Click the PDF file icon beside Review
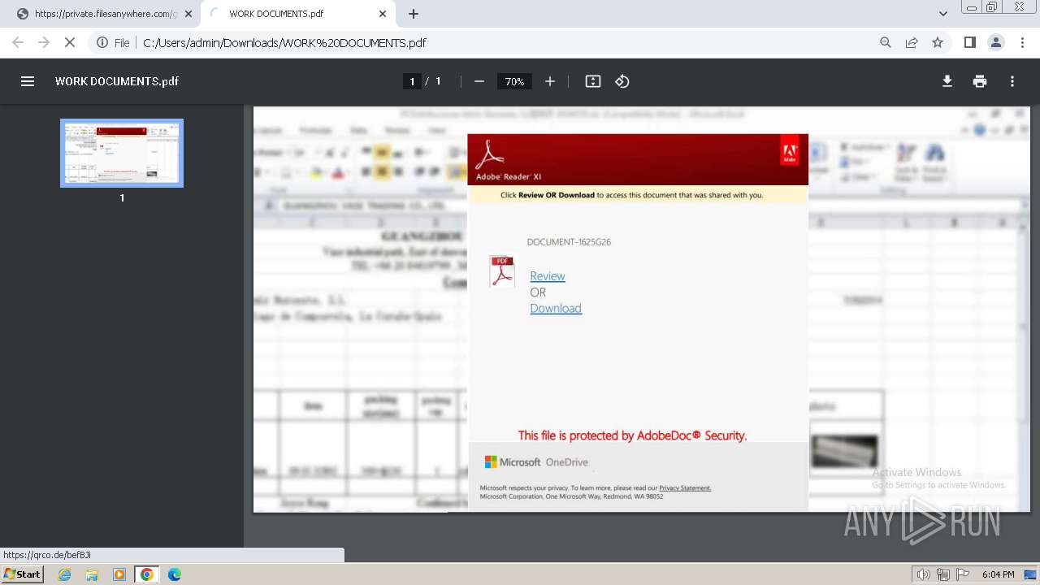1040x585 pixels. tap(502, 271)
